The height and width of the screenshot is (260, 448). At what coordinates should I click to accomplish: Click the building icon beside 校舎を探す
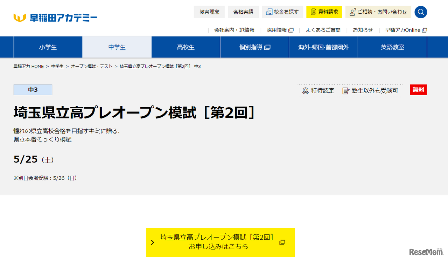point(269,12)
